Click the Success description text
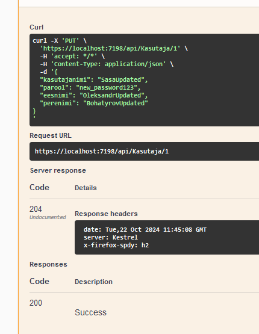Image resolution: width=259 pixels, height=334 pixels. point(90,312)
